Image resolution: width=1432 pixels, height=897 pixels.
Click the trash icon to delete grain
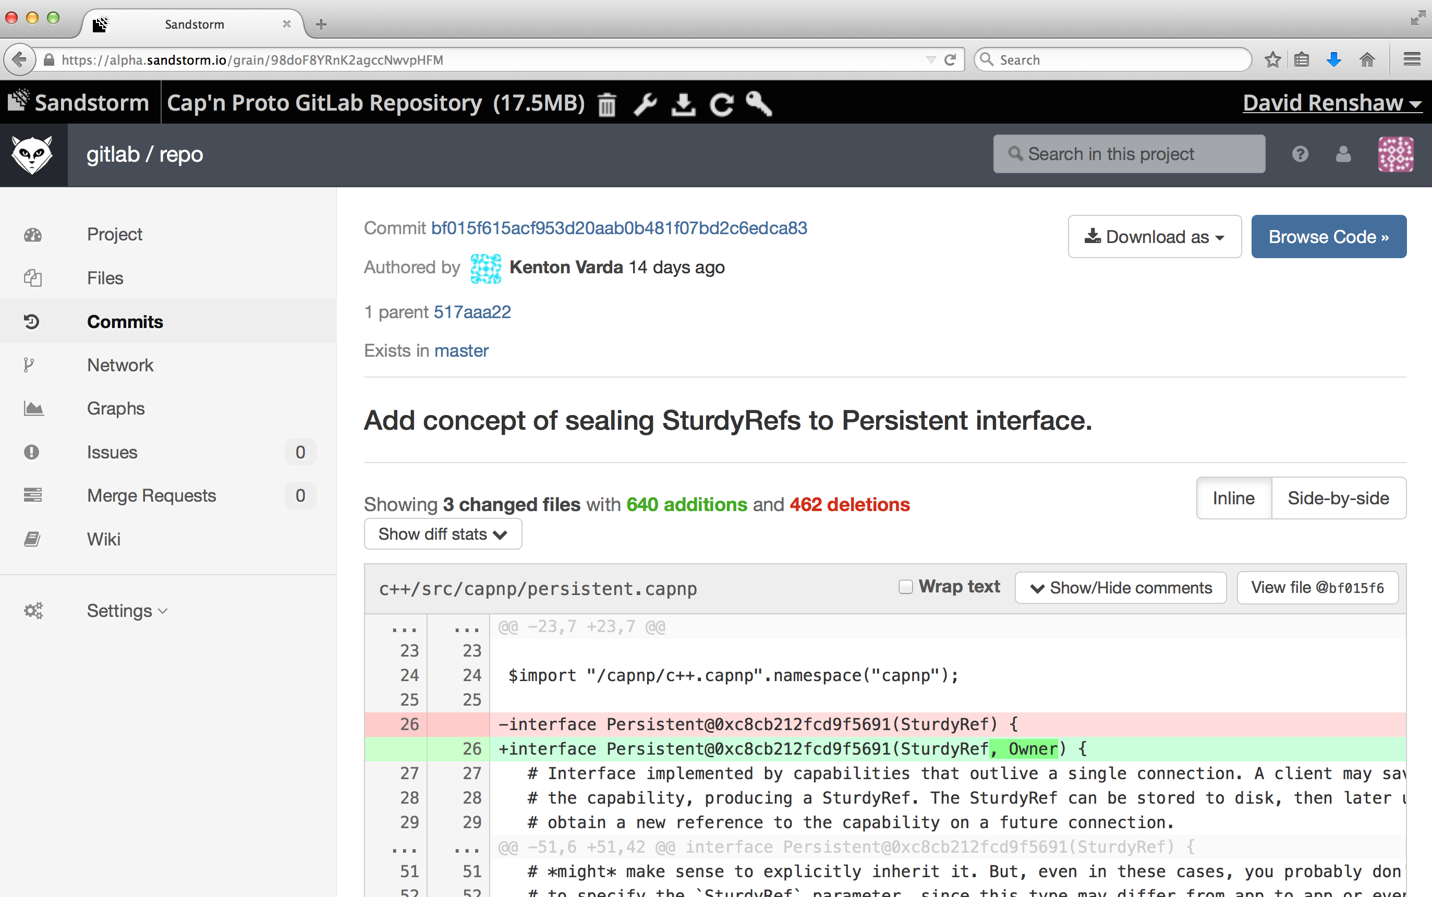click(x=606, y=105)
